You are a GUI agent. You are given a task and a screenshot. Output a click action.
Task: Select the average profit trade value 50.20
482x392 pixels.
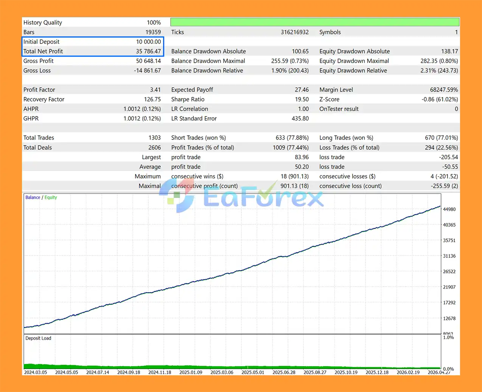(x=302, y=167)
